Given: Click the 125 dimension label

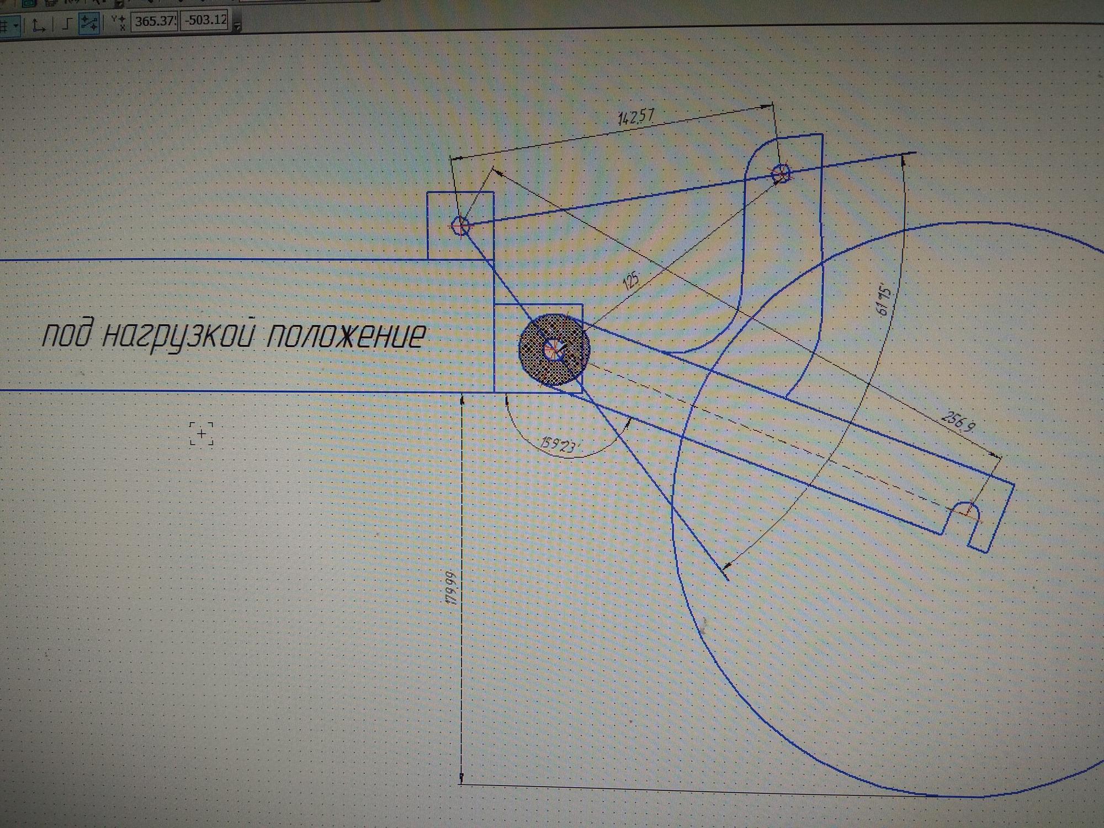Looking at the screenshot, I should click(630, 280).
